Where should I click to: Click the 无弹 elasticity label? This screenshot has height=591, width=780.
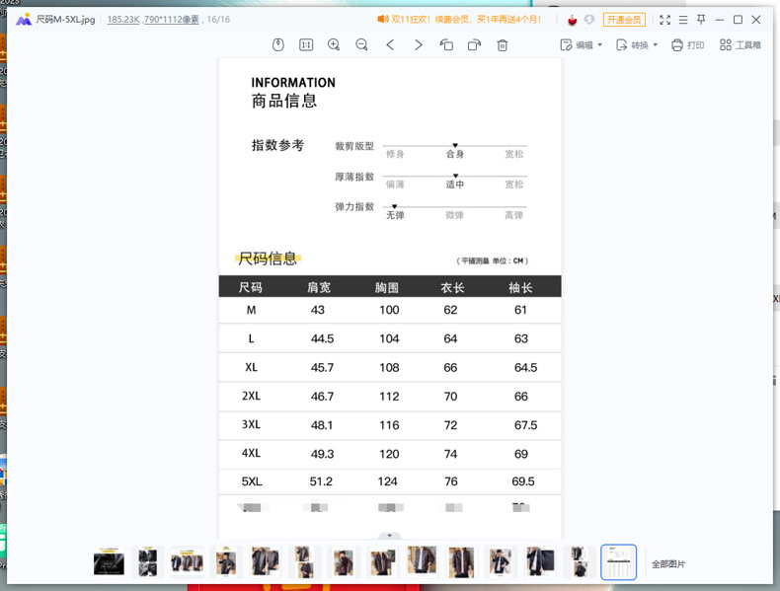[x=396, y=215]
